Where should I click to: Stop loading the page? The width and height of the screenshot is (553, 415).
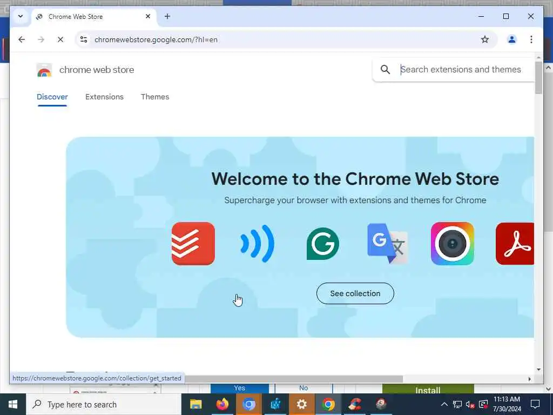coord(60,39)
